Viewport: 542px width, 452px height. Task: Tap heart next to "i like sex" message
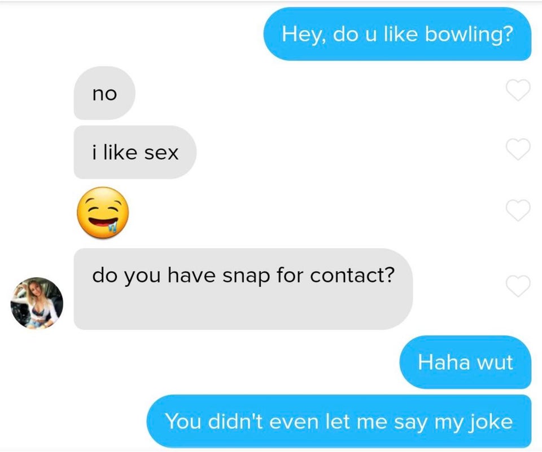[x=518, y=149]
